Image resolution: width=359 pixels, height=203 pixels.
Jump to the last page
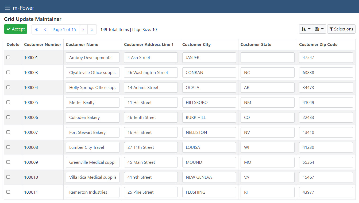coord(92,29)
